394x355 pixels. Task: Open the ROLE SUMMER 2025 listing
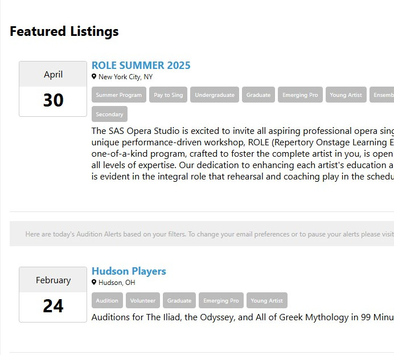(x=141, y=66)
